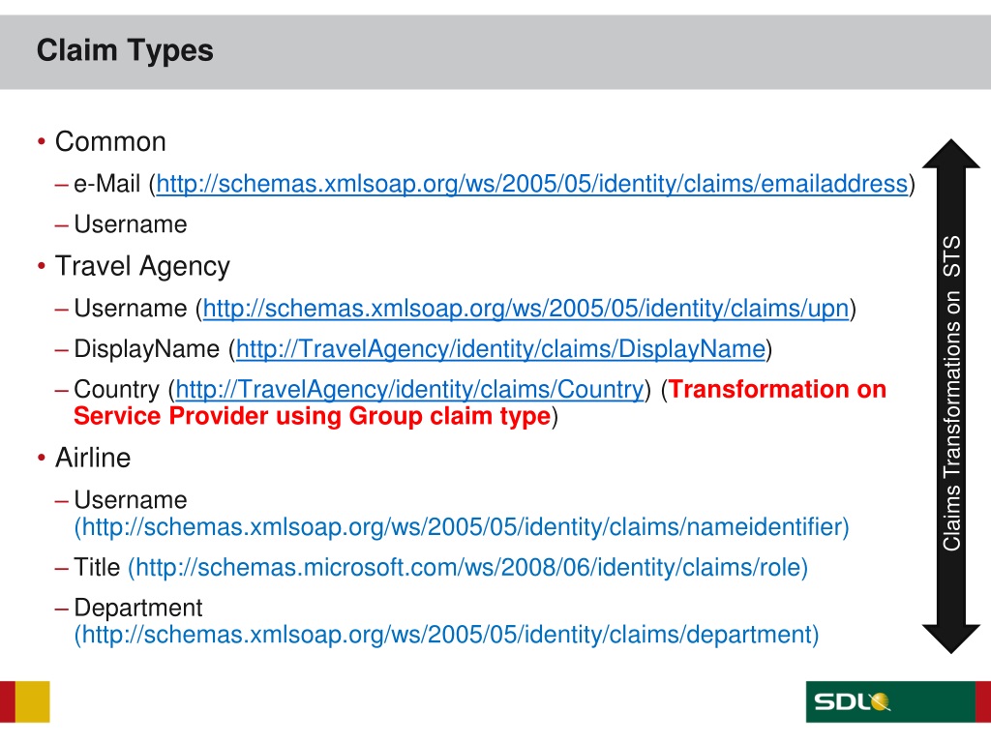
Task: Click the TravelAgency Country claims link
Action: 409,390
